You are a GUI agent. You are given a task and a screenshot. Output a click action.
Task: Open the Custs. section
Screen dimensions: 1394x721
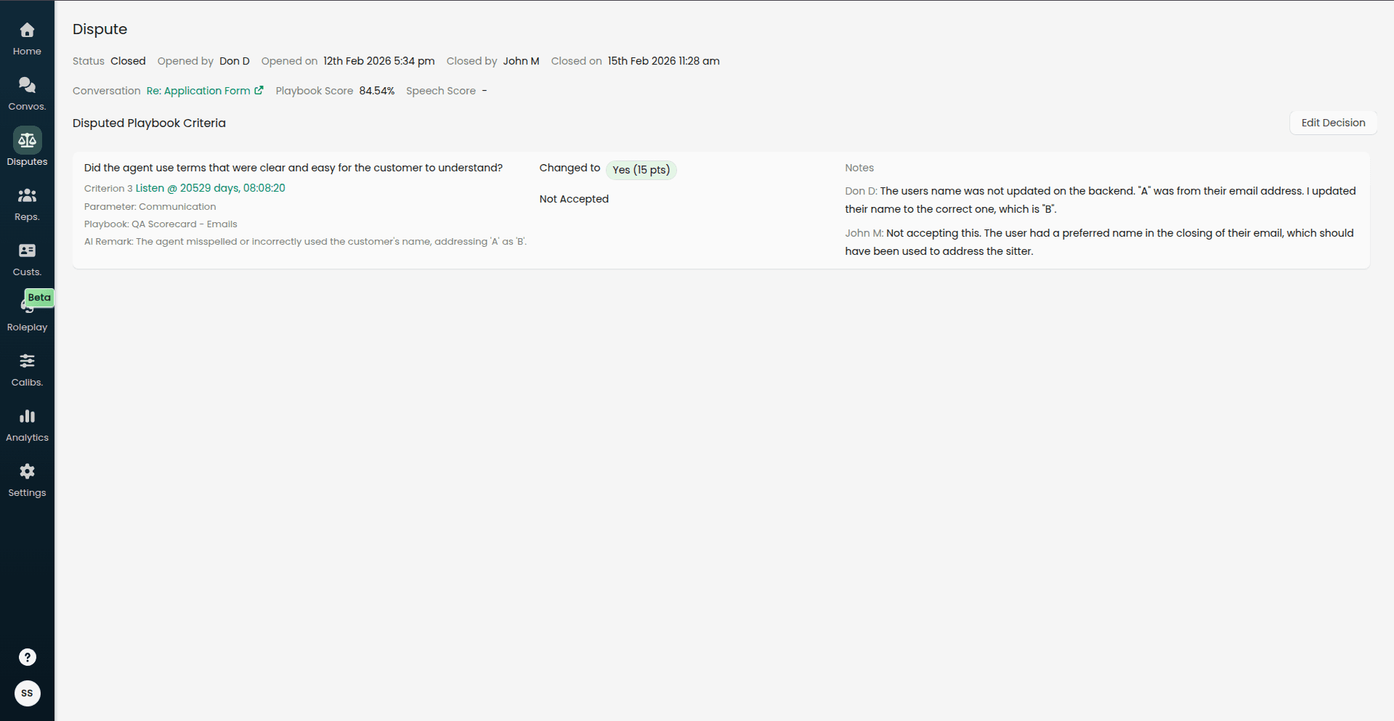27,258
